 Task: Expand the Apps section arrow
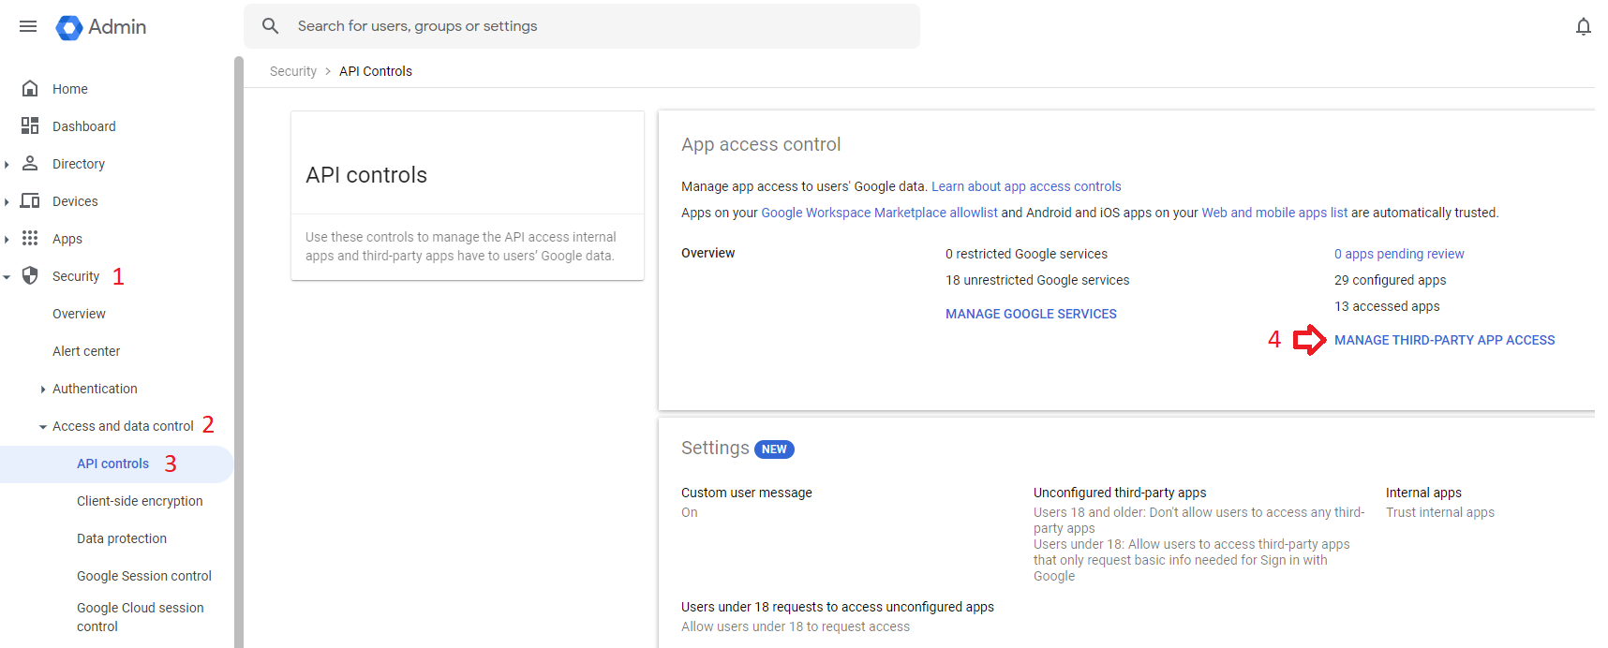coord(7,239)
